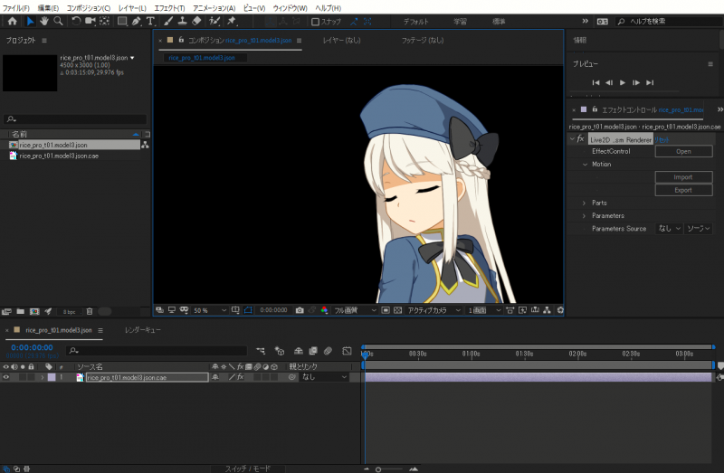This screenshot has height=473, width=724.
Task: Click the Home icon in the toolbar
Action: point(12,21)
